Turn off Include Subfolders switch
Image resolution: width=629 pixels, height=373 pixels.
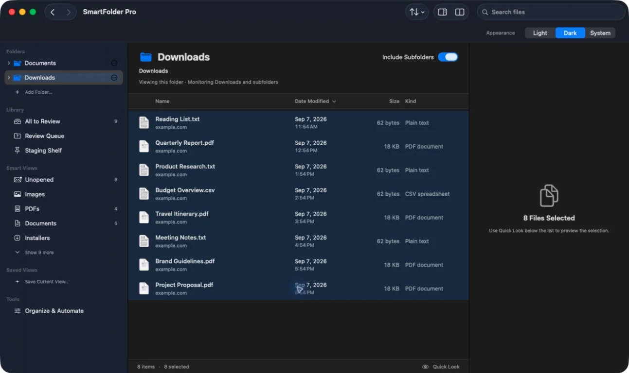tap(448, 57)
